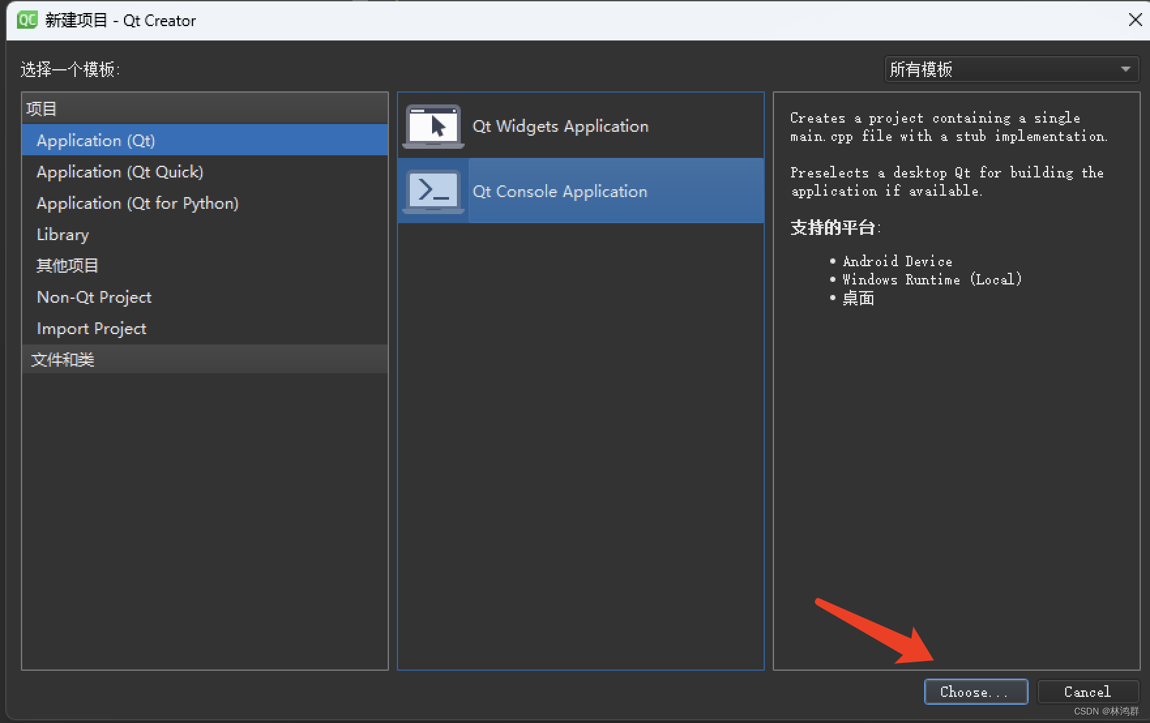Open the 所有模板 template filter dropdown
Image resolution: width=1150 pixels, height=723 pixels.
coord(1011,69)
